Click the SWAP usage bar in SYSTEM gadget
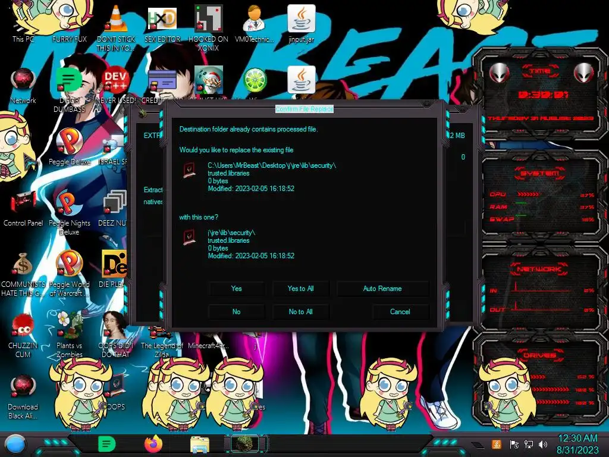This screenshot has height=457, width=609. pos(521,215)
